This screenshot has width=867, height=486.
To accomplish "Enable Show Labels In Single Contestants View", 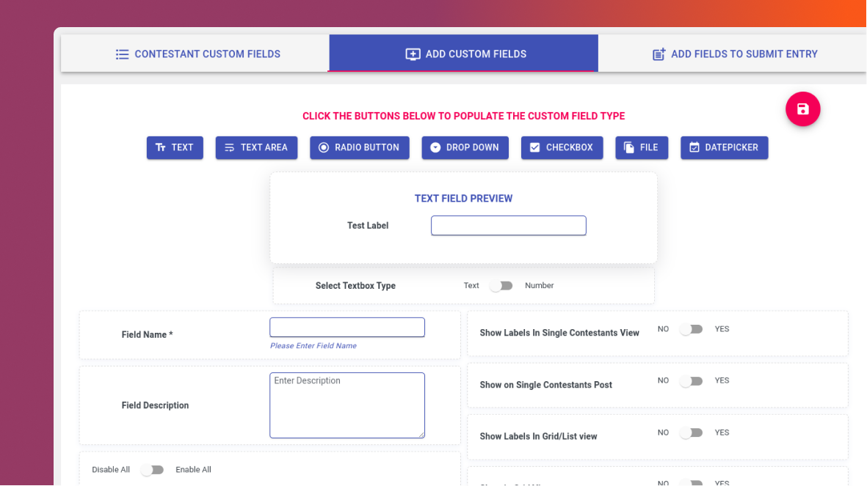I will click(691, 329).
